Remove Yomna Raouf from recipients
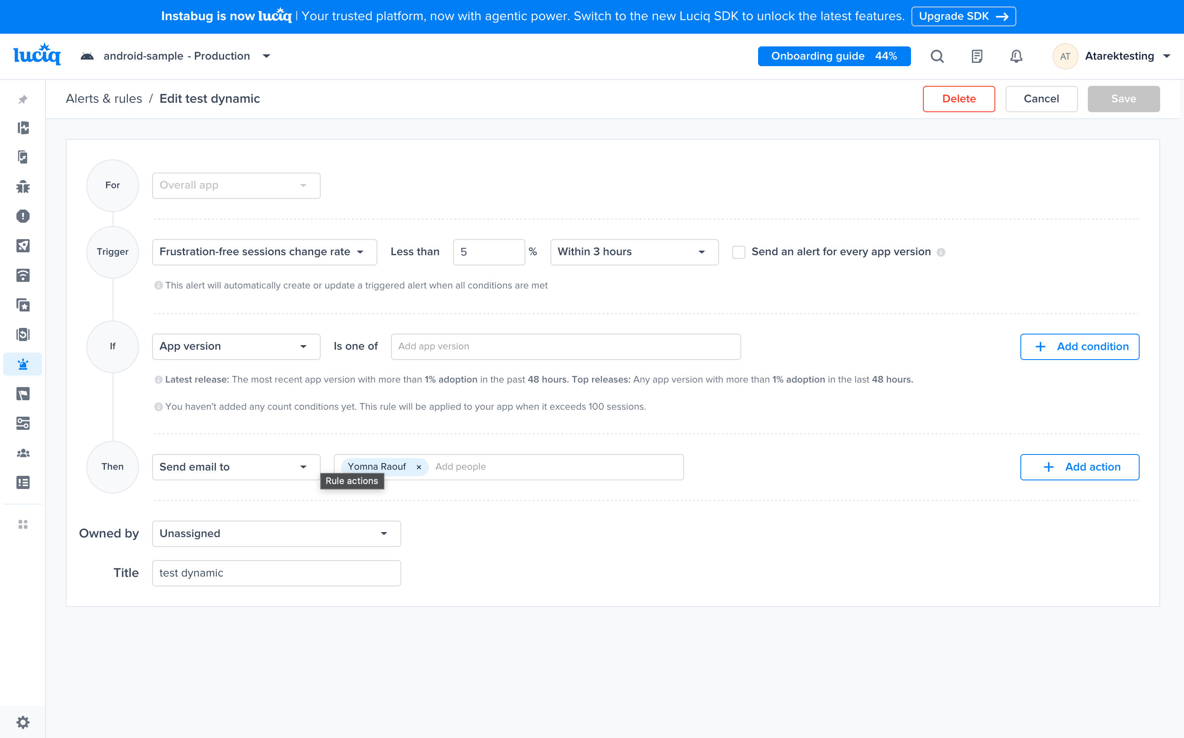 419,467
